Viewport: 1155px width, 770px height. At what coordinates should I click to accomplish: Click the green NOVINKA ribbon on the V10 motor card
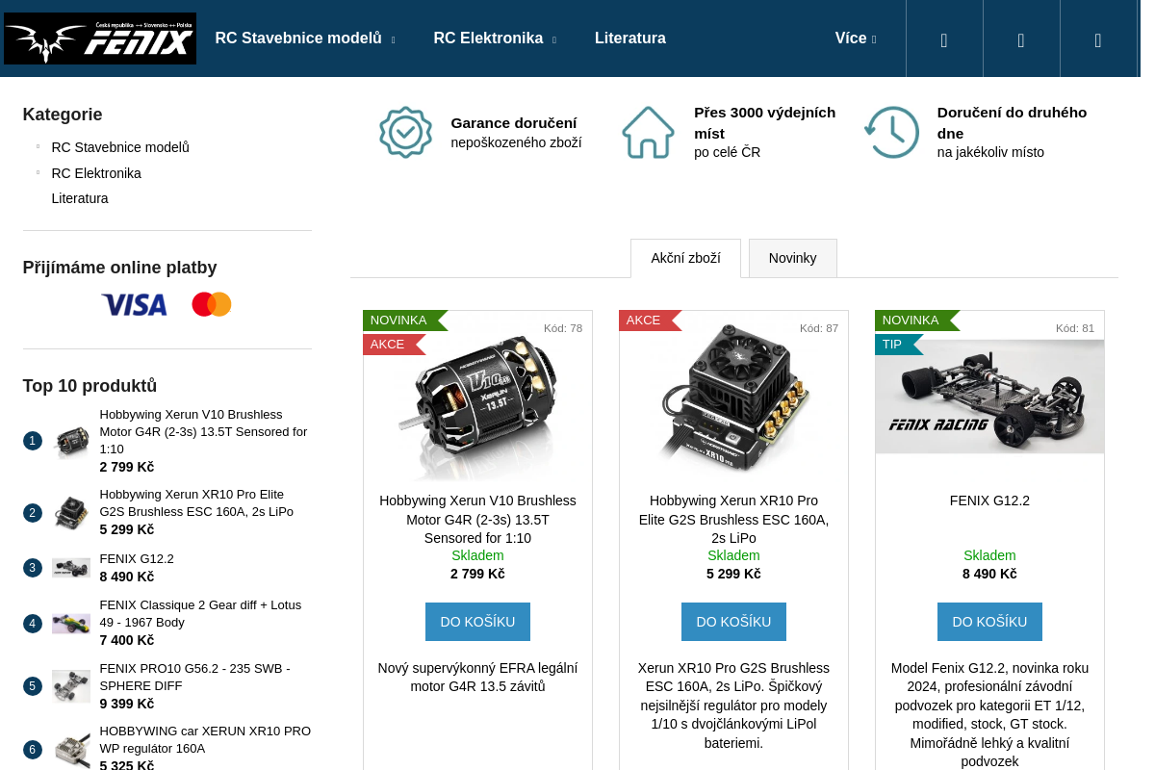click(404, 321)
